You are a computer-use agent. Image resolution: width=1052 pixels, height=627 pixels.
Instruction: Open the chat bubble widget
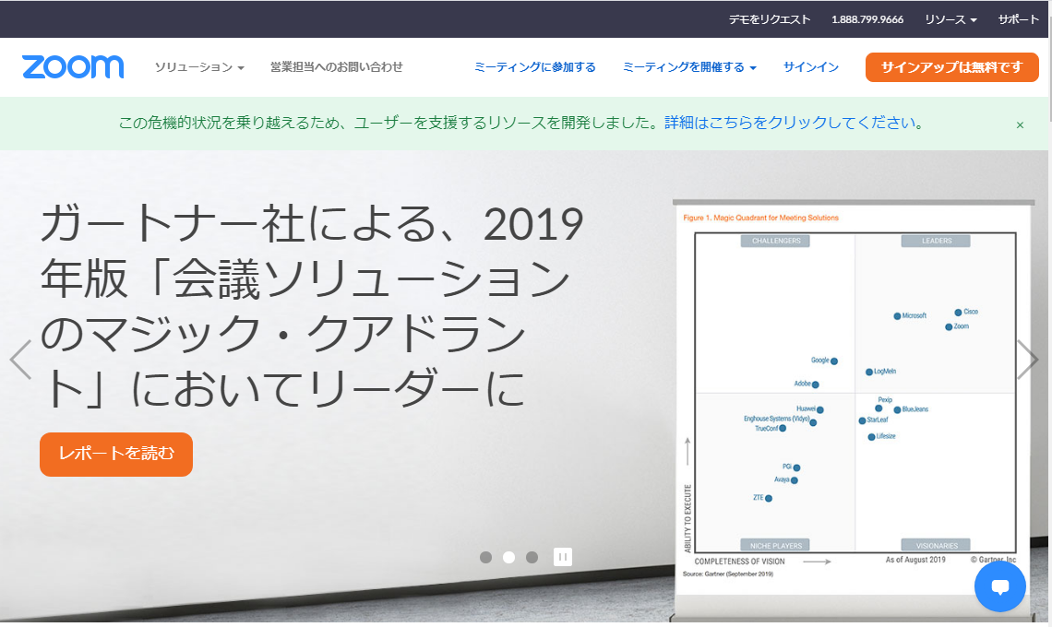[x=999, y=586]
